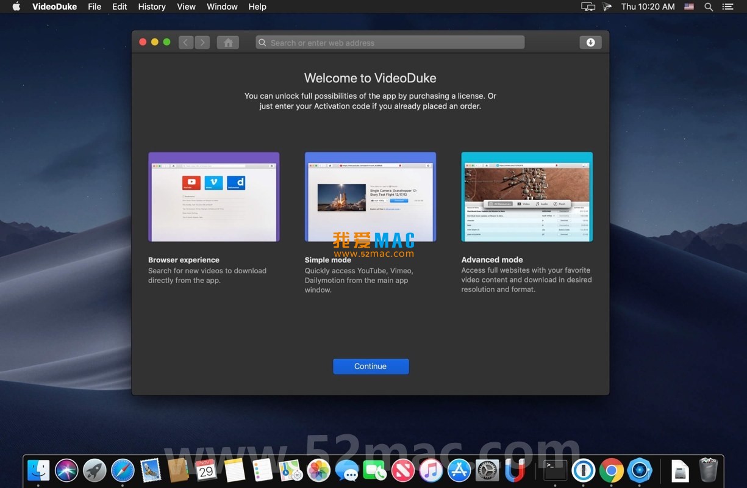Click the search or web address field
This screenshot has height=488, width=747.
[x=390, y=42]
